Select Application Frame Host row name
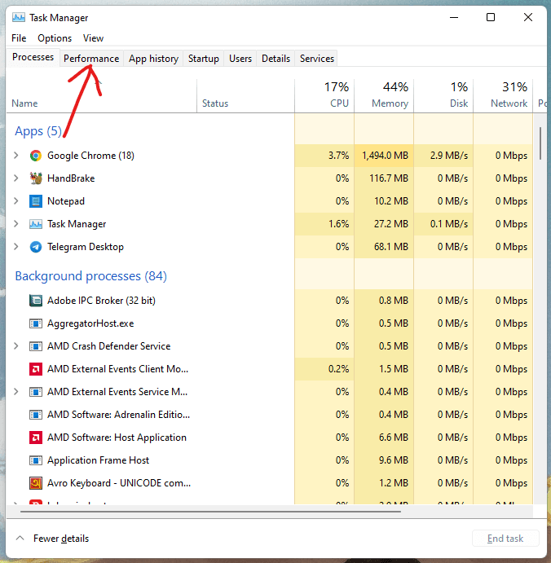 98,460
